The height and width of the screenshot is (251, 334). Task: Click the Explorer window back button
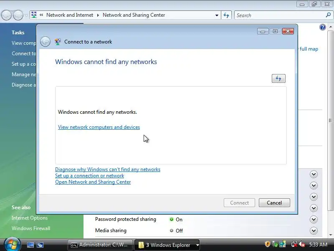[x=6, y=15]
